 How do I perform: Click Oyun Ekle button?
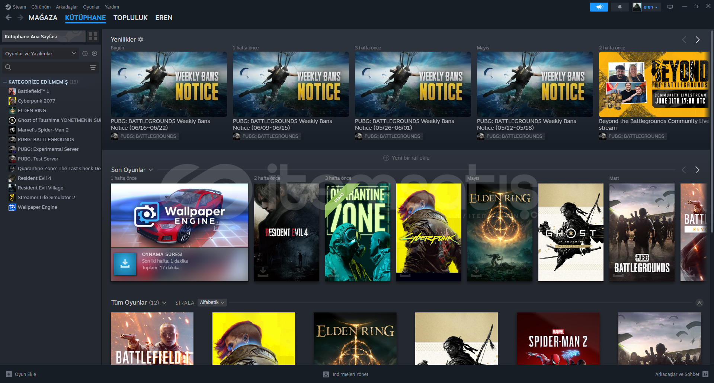click(21, 374)
